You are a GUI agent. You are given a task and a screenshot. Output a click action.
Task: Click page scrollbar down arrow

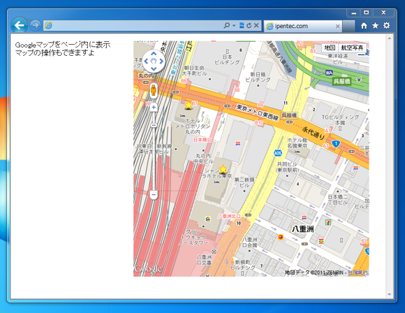pyautogui.click(x=390, y=294)
